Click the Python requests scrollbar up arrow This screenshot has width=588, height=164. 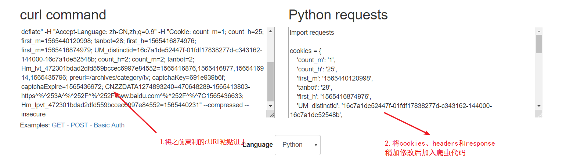point(539,31)
